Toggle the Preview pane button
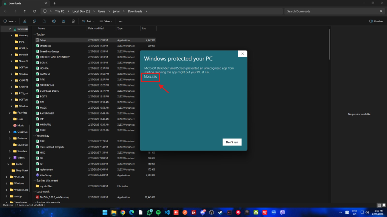Image resolution: width=387 pixels, height=217 pixels. point(376,21)
